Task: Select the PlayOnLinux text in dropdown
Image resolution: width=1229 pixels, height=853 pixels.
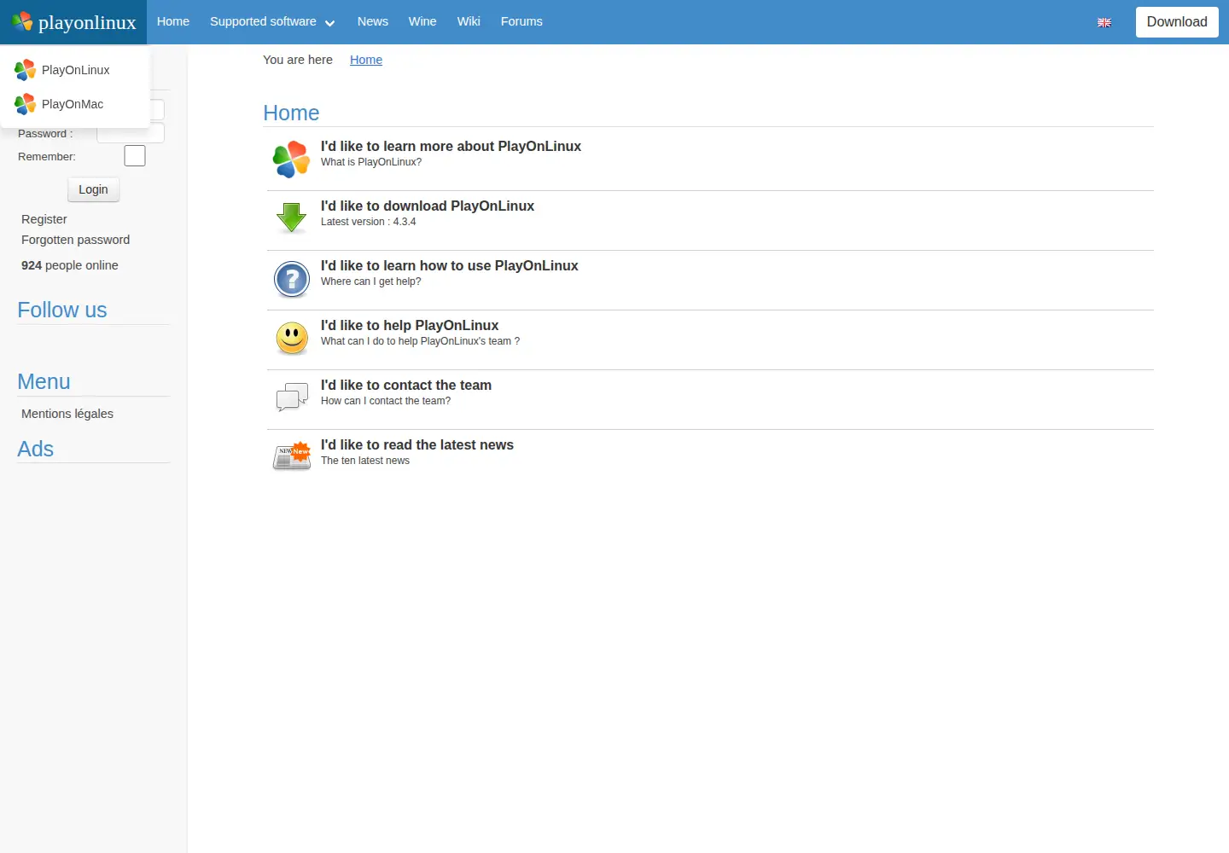Action: pyautogui.click(x=76, y=70)
